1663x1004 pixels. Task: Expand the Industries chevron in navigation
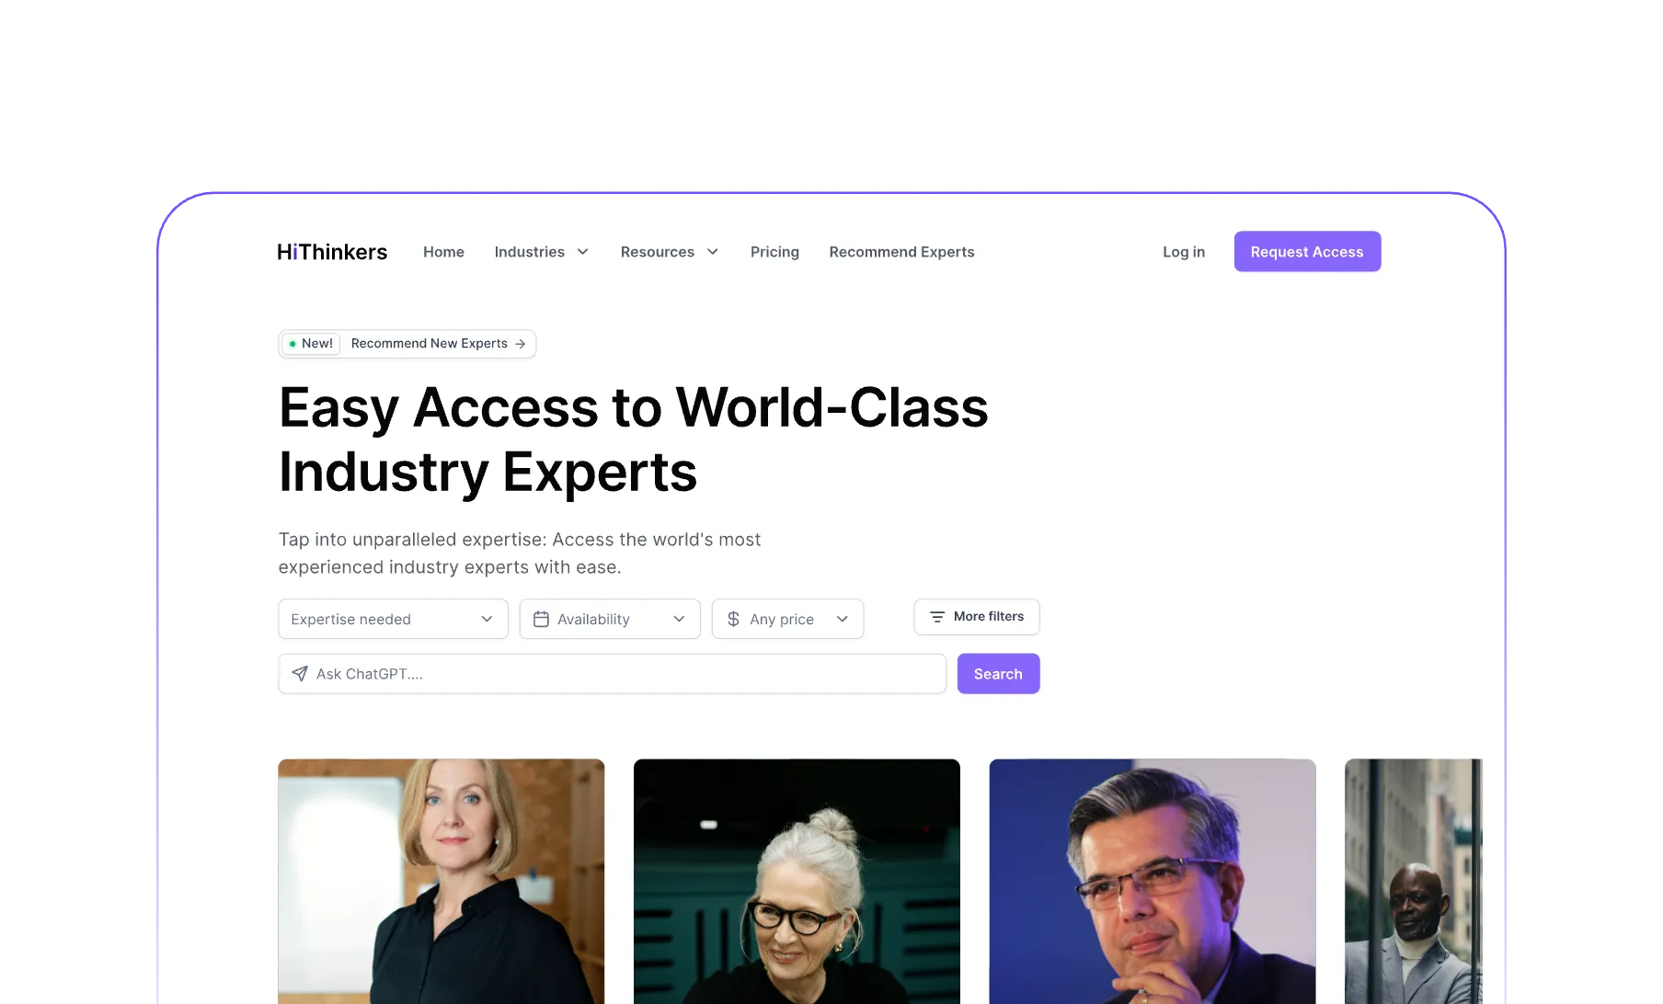click(582, 252)
